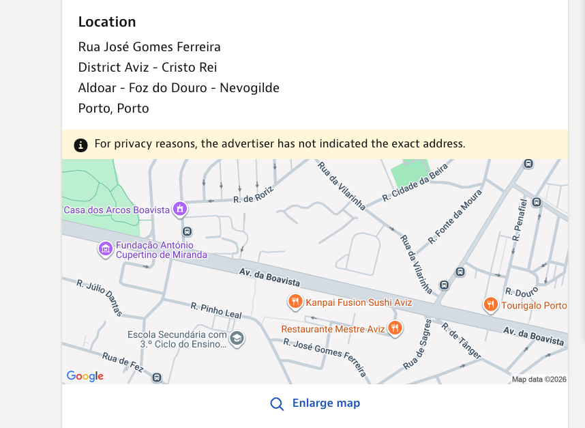Open the Map data ©2026 attribution
Screen dimensions: 585x428
coord(538,379)
